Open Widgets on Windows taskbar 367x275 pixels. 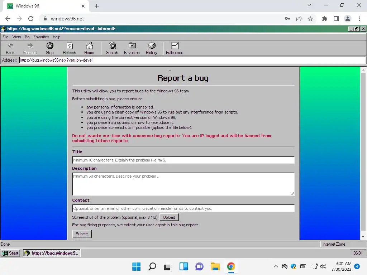coord(184,266)
